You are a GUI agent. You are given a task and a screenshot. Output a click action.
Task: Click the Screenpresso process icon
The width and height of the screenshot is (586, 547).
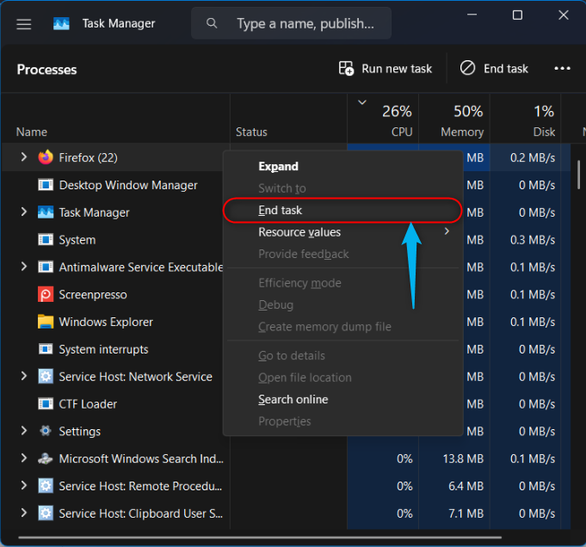[46, 294]
